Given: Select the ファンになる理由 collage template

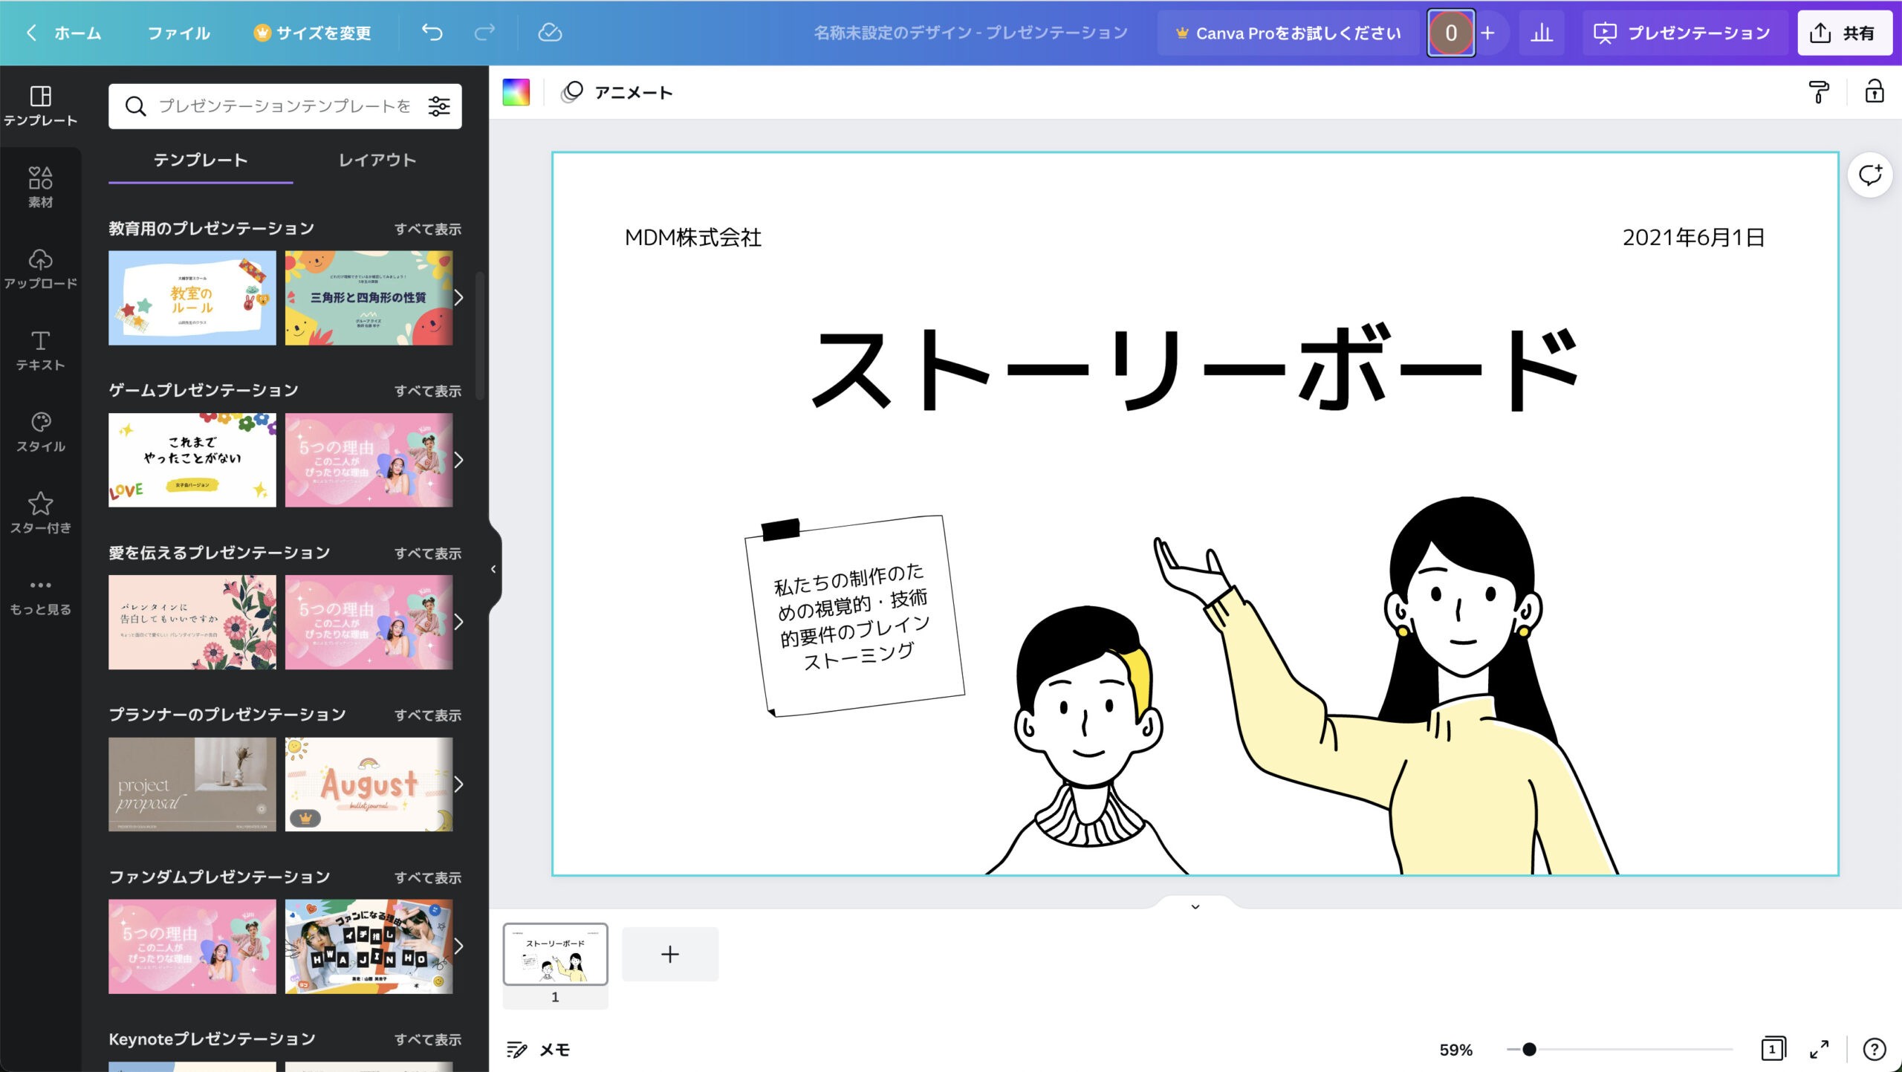Looking at the screenshot, I should 369,946.
